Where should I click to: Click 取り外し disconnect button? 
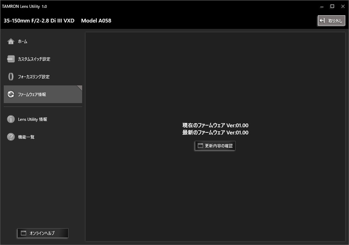coord(332,20)
